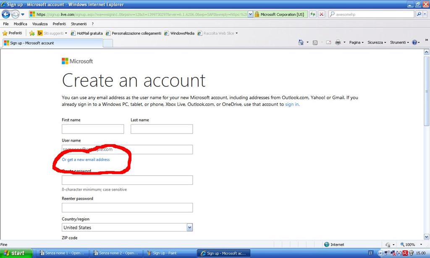Open the Country/region United States dropdown
The width and height of the screenshot is (430, 258).
point(127,227)
